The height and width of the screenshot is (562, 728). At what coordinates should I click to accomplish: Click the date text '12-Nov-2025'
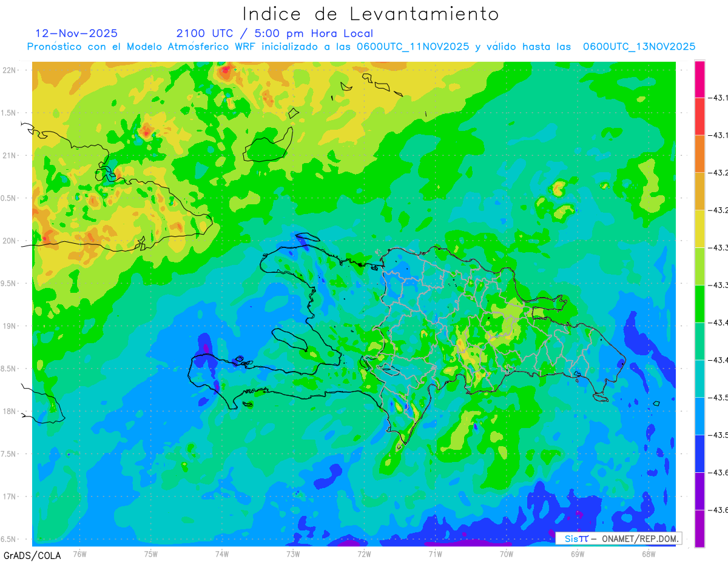click(x=76, y=33)
